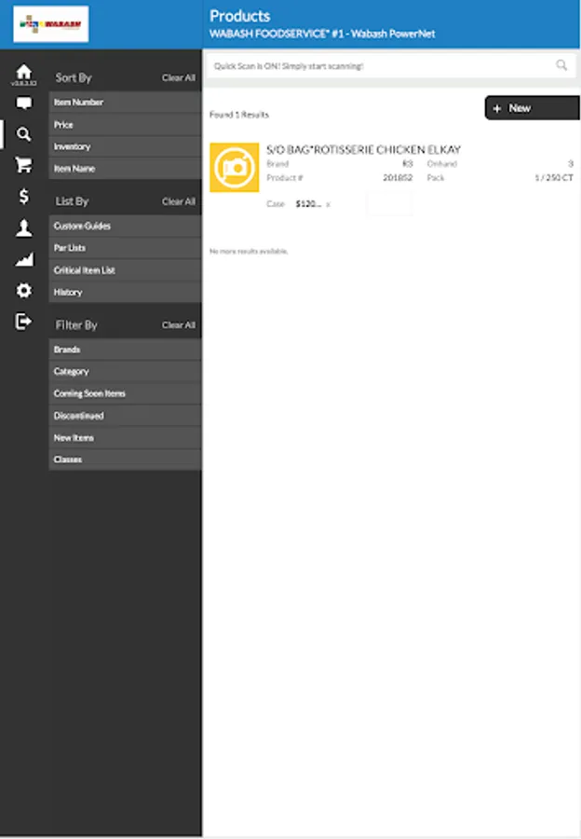This screenshot has height=839, width=581.
Task: Click product number 201852
Action: [398, 178]
